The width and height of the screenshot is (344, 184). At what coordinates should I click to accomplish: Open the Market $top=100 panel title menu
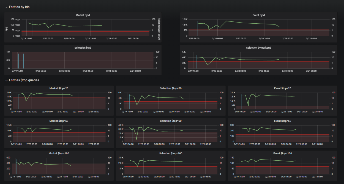point(59,154)
